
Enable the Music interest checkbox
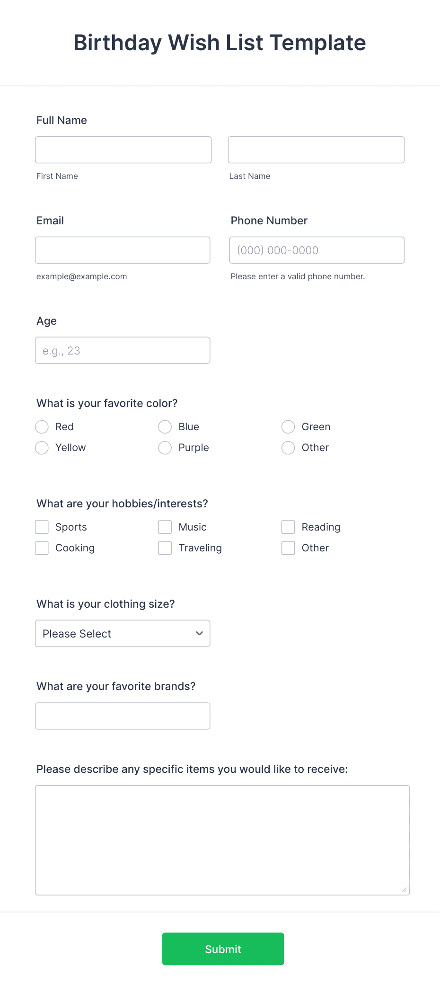pos(165,527)
